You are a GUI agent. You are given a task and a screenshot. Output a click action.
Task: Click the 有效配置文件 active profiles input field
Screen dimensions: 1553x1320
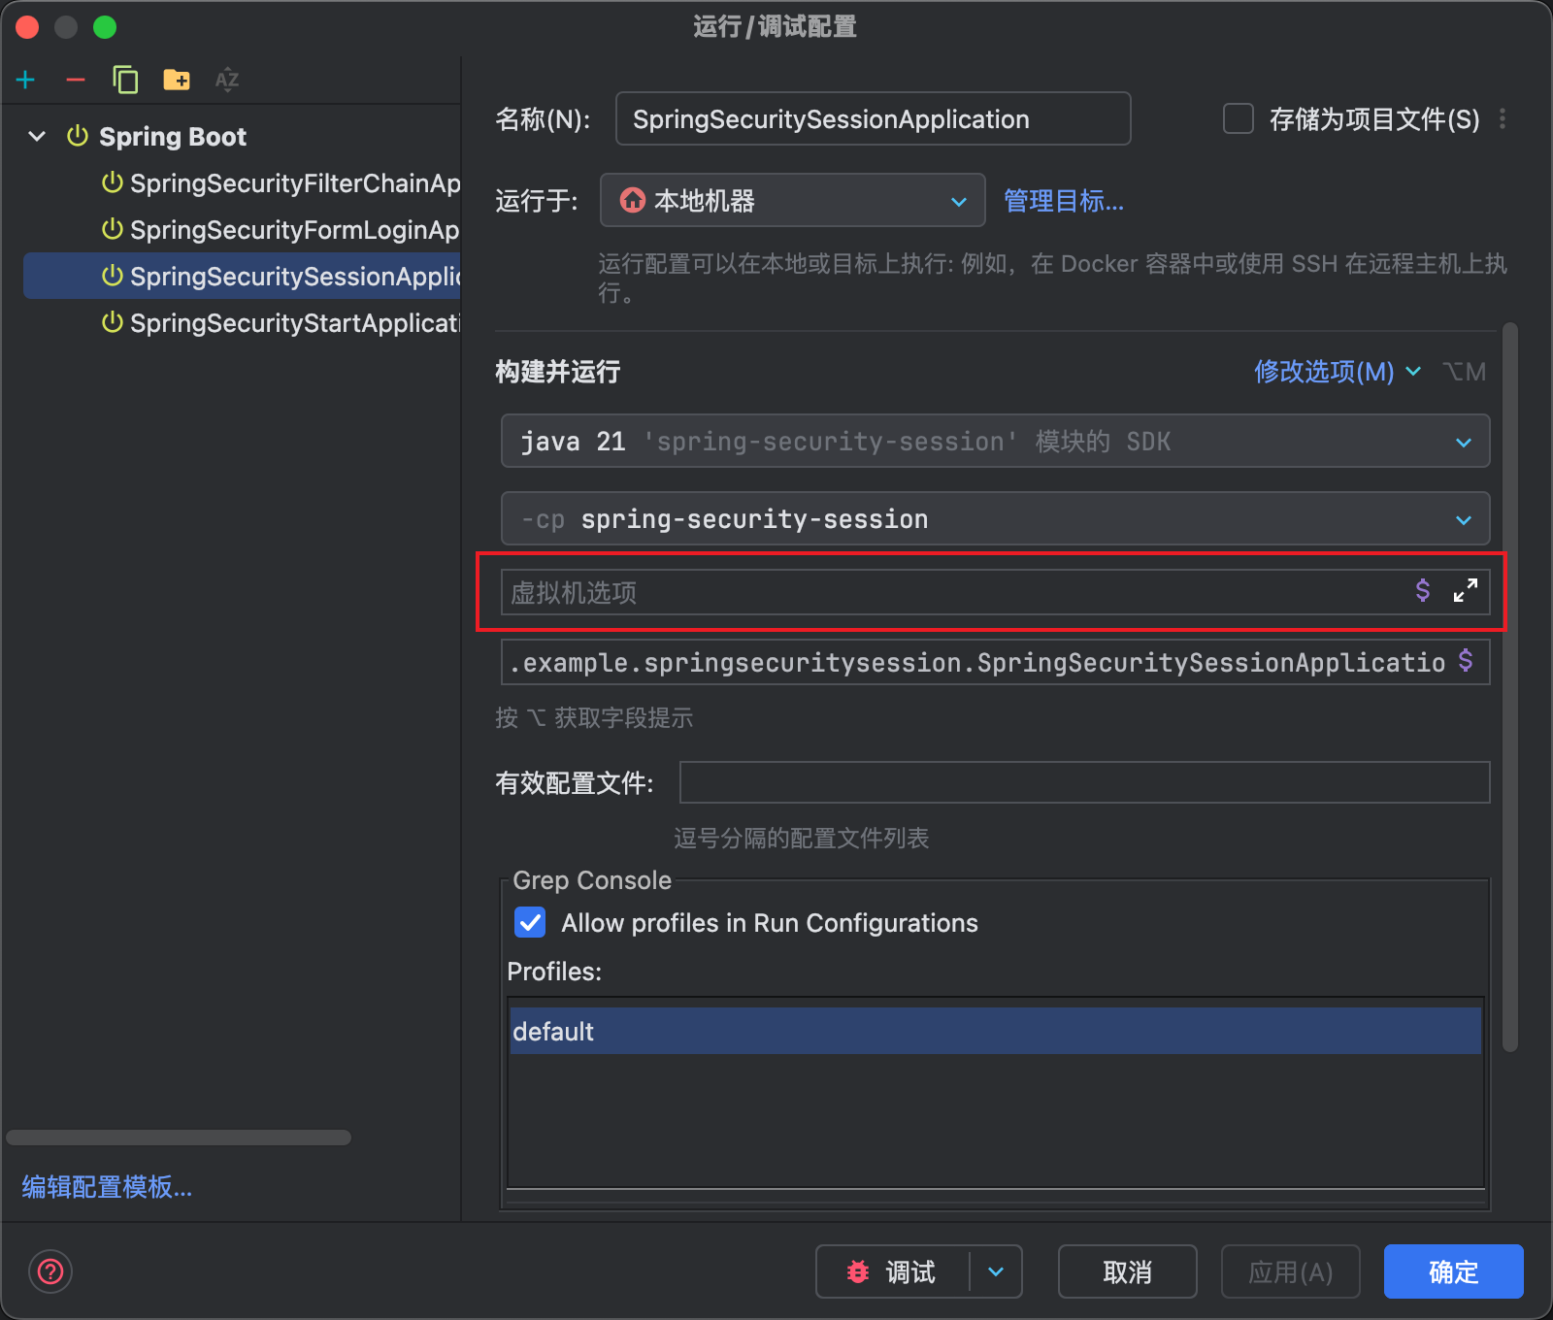pos(1083,782)
